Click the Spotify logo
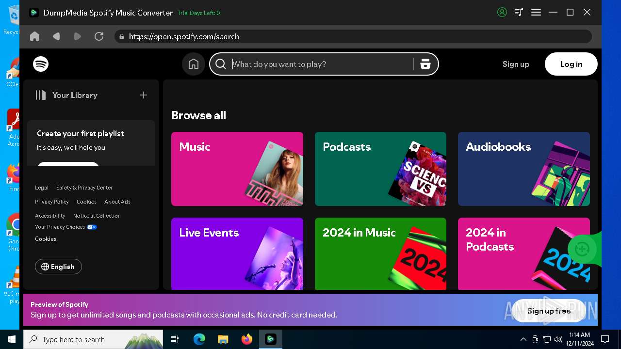Viewport: 621px width, 349px height. coord(41,64)
